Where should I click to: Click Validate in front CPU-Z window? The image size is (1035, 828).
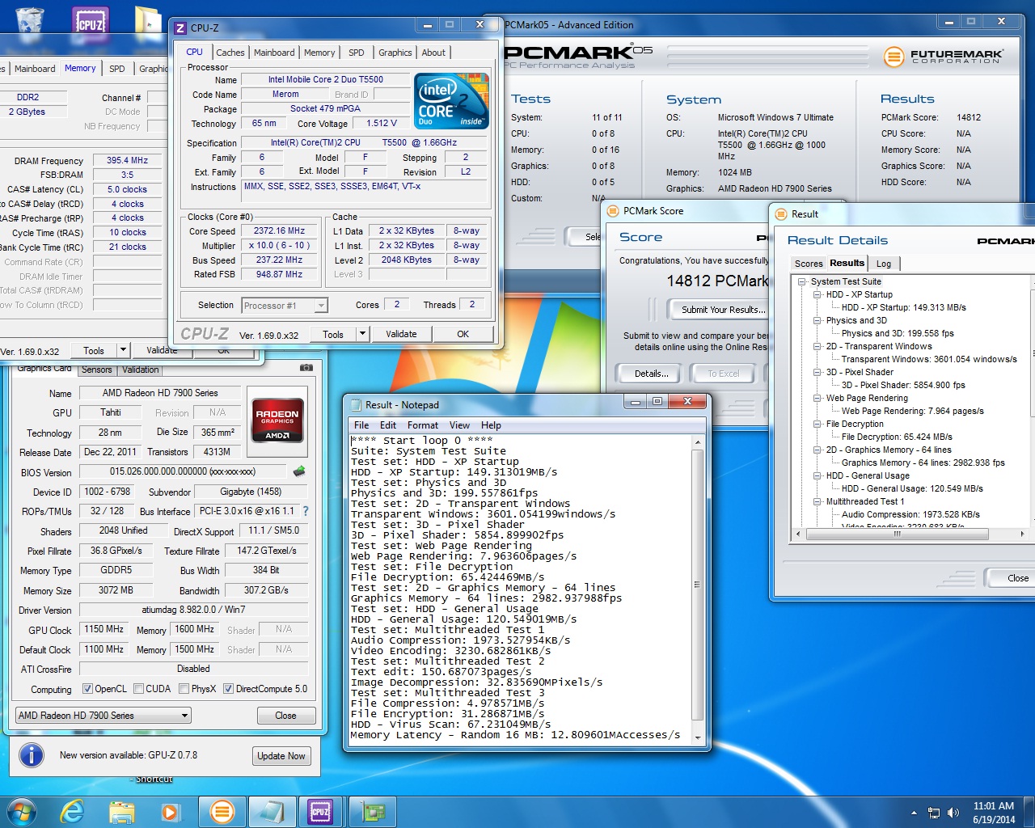401,334
